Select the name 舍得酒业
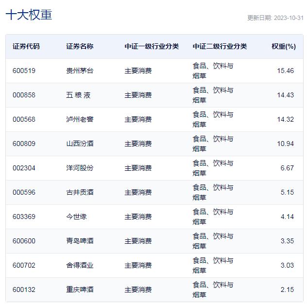The width and height of the screenshot is (307, 308). click(80, 265)
